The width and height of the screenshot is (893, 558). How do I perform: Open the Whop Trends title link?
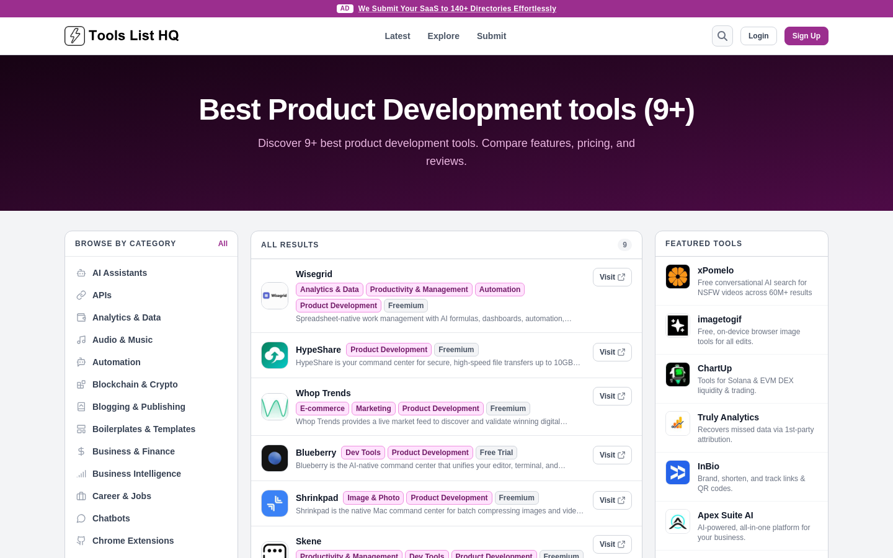pos(323,393)
